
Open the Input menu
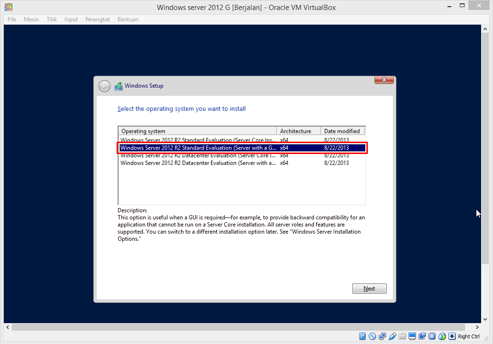[71, 19]
